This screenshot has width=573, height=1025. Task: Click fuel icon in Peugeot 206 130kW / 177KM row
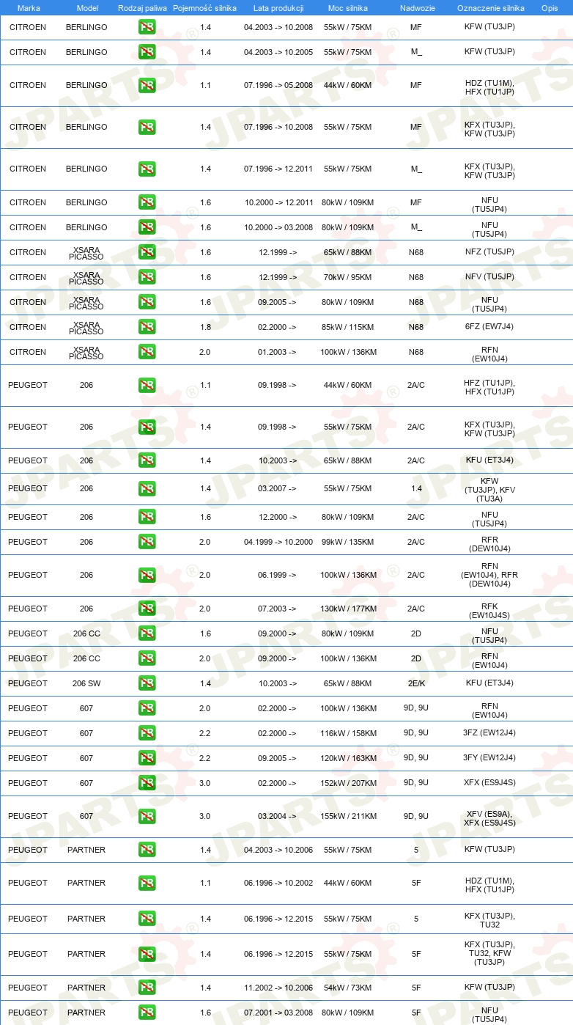coord(147,609)
